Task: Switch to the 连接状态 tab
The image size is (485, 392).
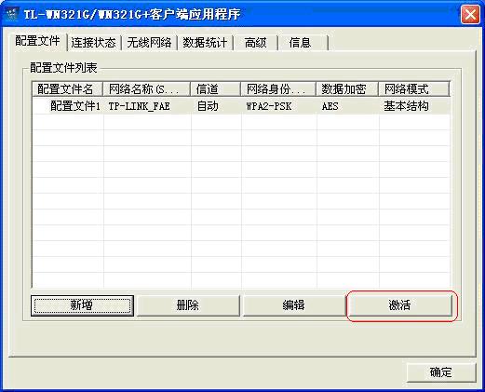Action: point(93,43)
